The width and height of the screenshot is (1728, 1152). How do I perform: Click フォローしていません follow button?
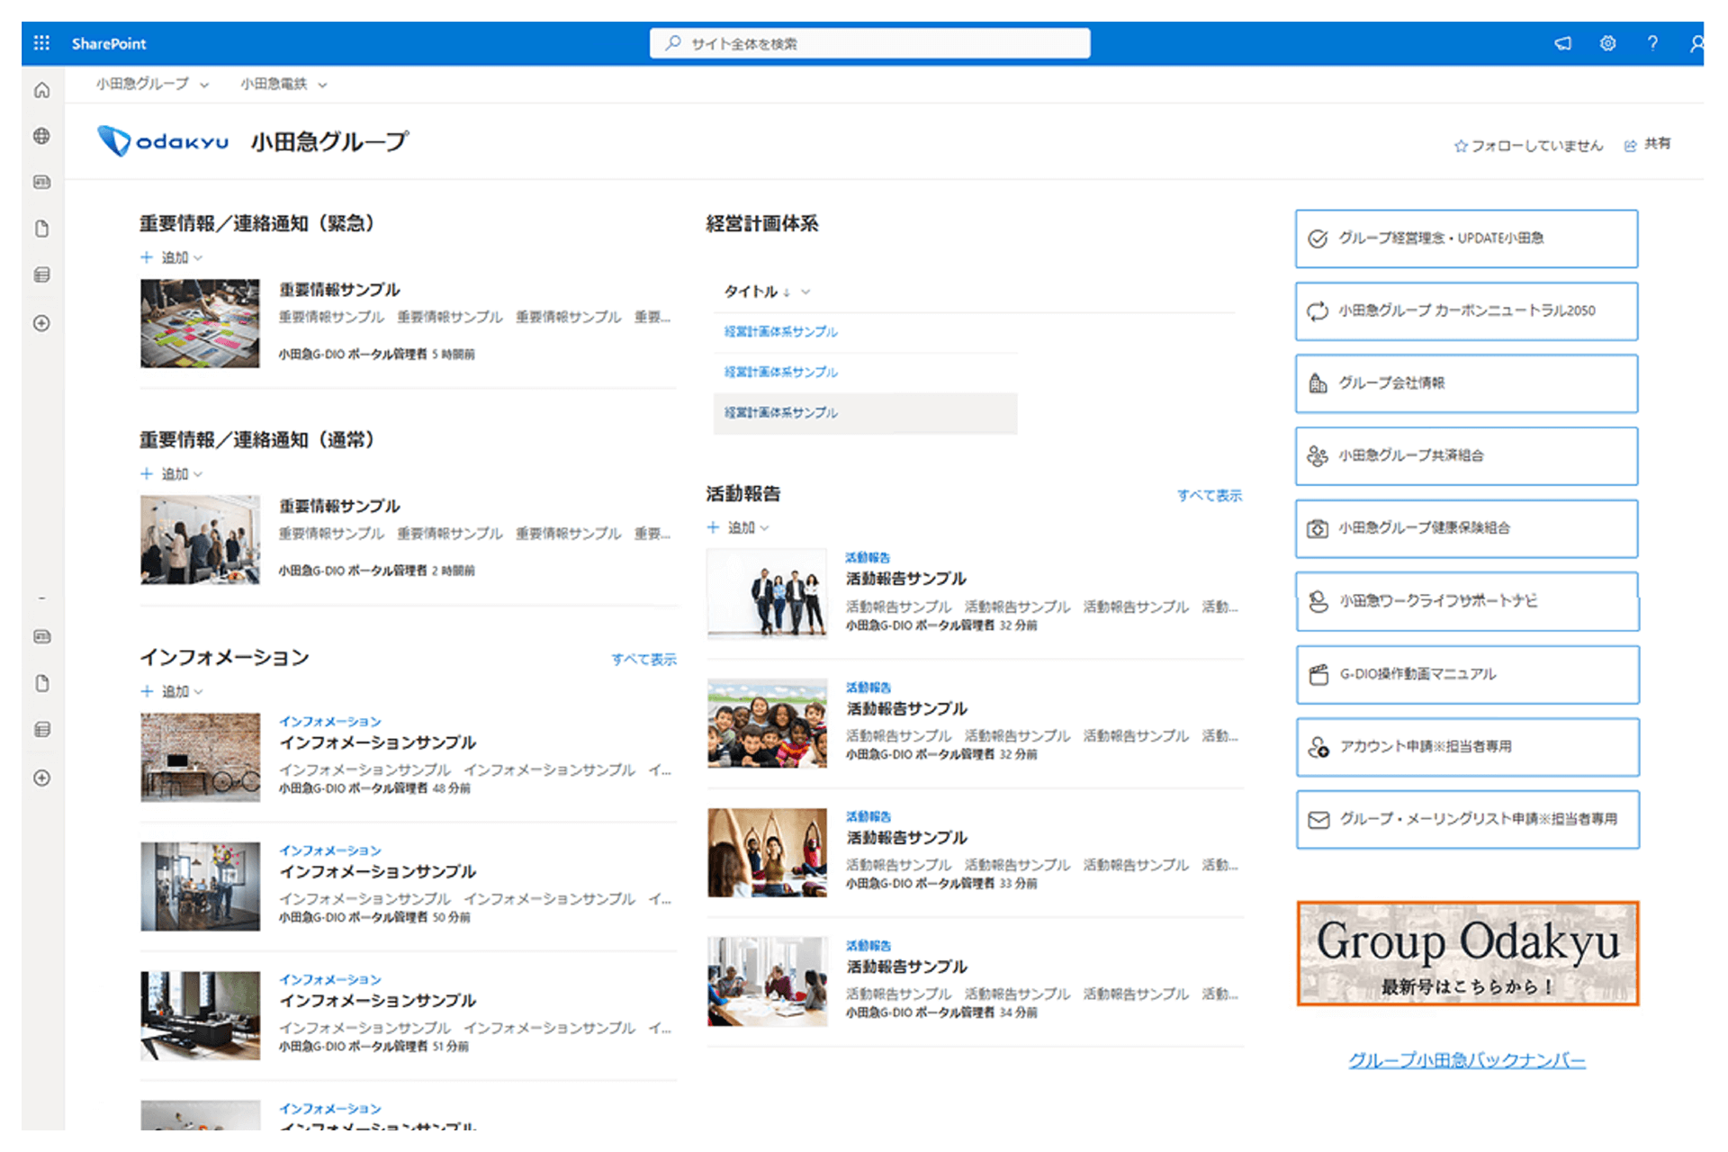pos(1528,146)
